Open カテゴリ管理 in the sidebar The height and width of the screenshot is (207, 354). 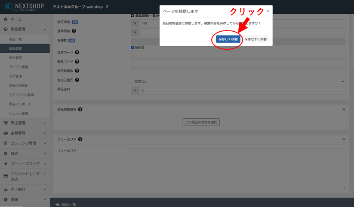point(18,67)
